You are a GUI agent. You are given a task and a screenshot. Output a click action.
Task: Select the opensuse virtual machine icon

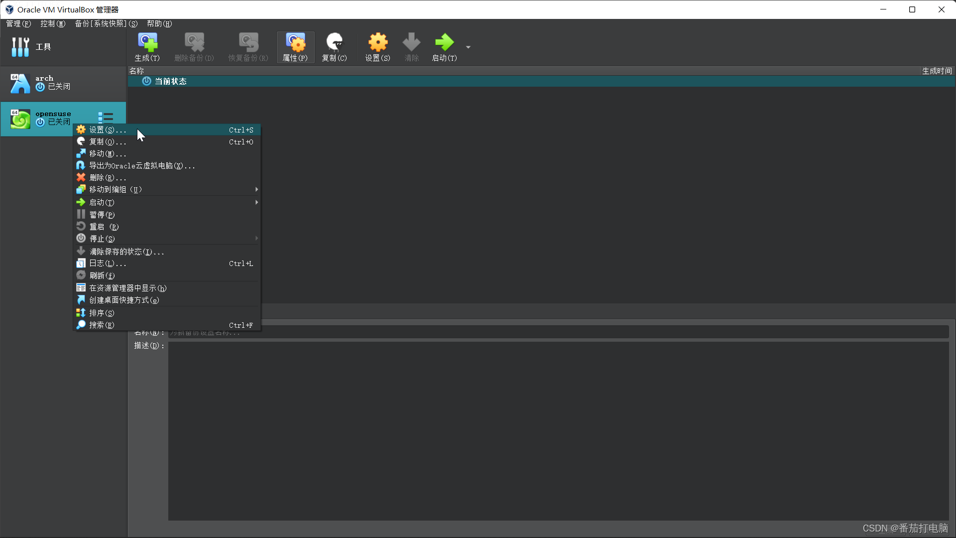click(20, 119)
